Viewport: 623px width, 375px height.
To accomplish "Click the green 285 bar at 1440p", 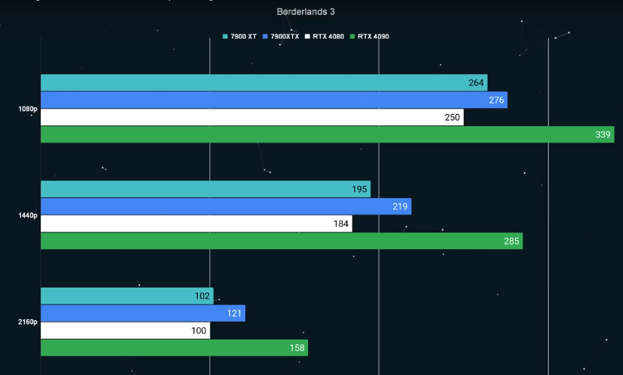I will (282, 241).
